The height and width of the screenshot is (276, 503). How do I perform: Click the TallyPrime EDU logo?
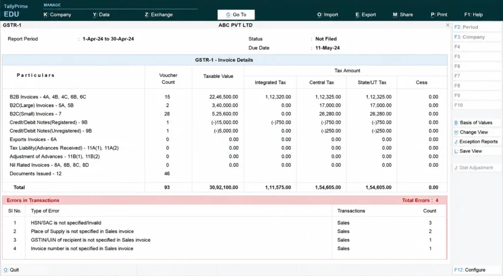coord(16,11)
